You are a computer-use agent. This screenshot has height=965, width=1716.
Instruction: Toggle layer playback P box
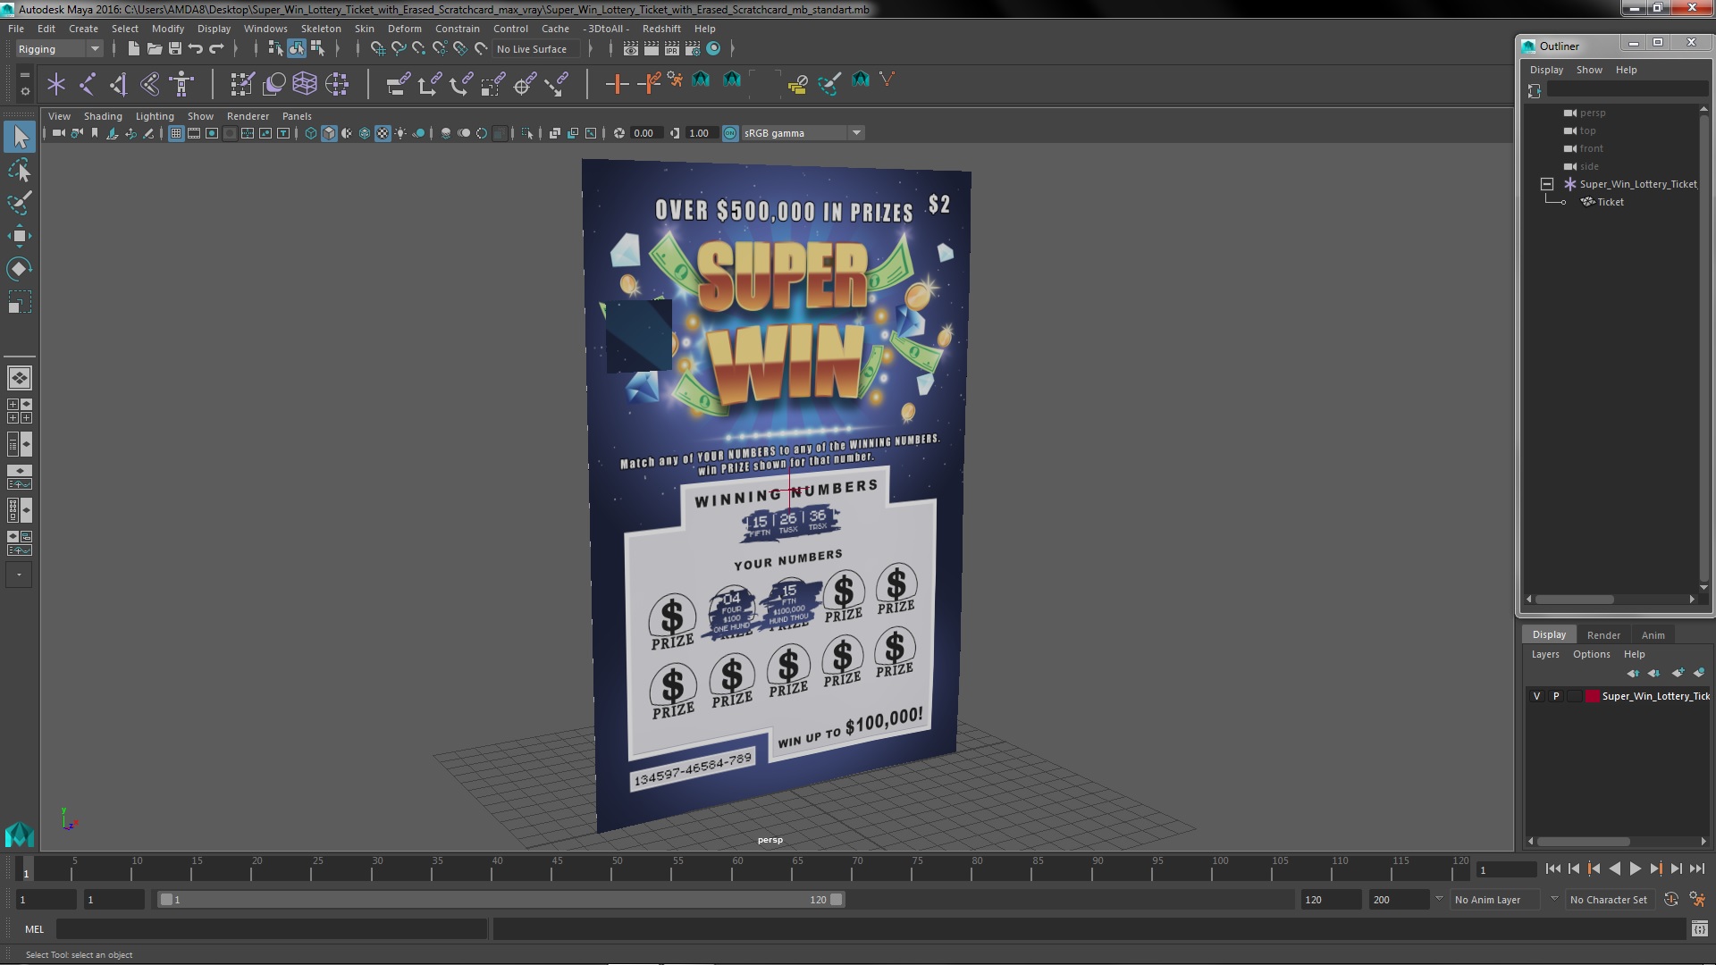(x=1556, y=696)
